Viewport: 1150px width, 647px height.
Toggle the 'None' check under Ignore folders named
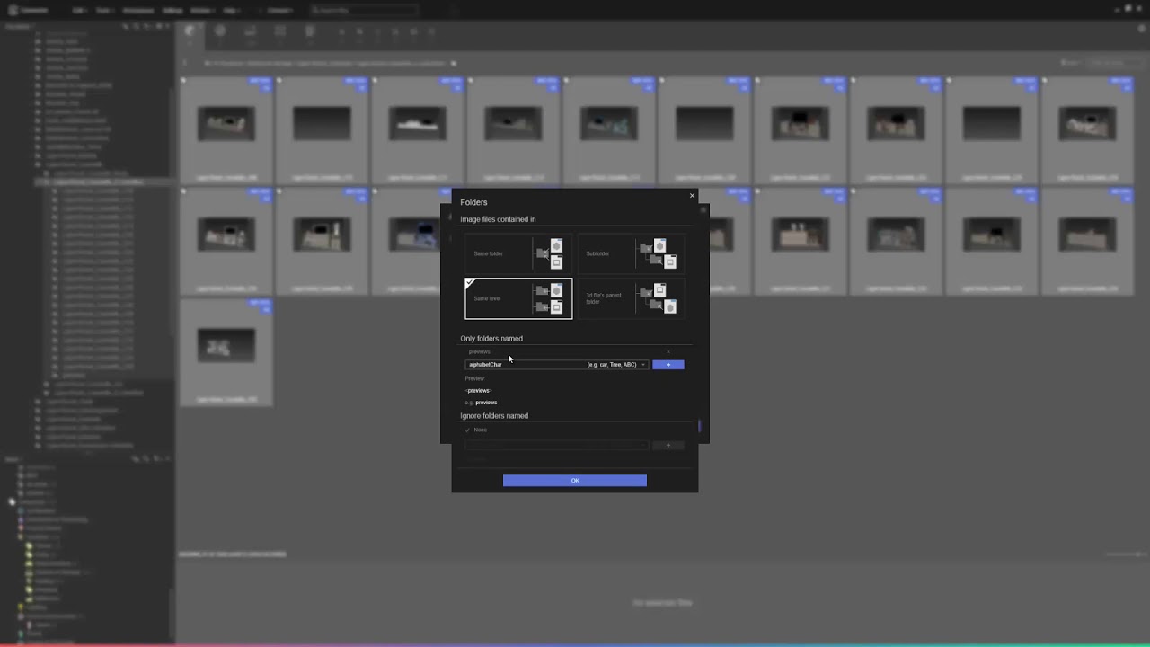(x=468, y=430)
